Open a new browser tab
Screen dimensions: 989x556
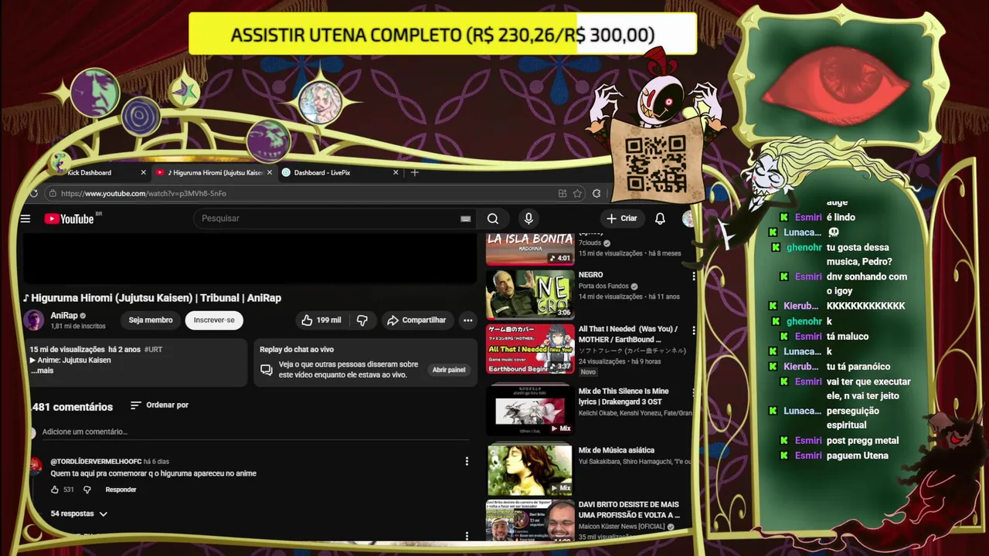[415, 172]
